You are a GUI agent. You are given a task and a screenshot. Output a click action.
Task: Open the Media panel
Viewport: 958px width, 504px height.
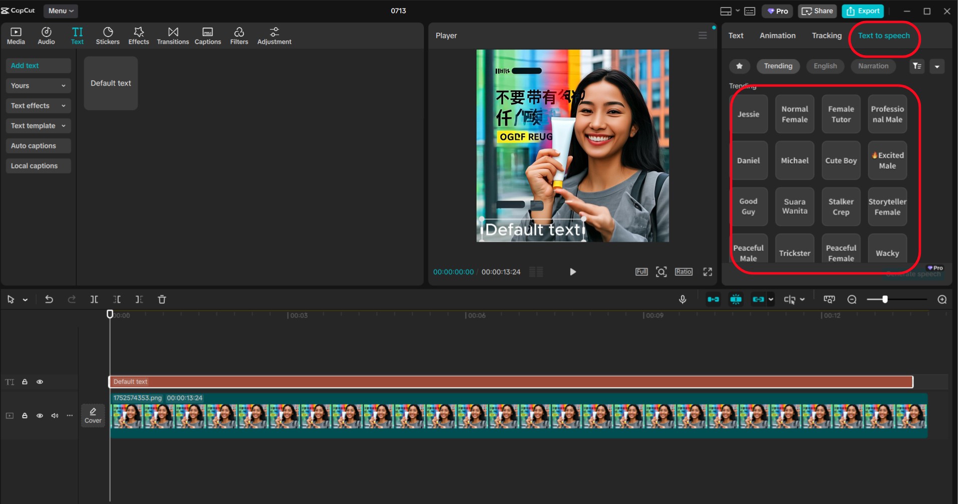click(x=16, y=36)
